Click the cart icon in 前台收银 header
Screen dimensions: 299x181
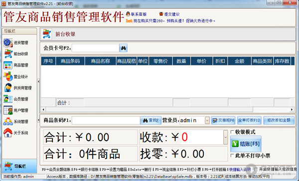pyautogui.click(x=47, y=34)
